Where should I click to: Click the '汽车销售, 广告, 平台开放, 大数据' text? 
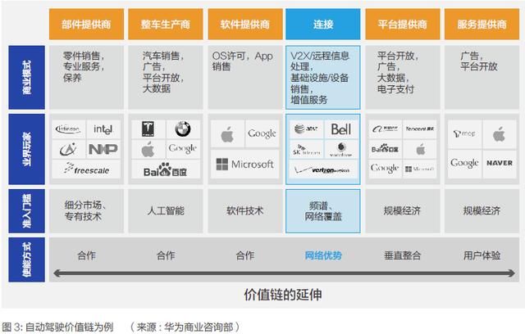pyautogui.click(x=163, y=72)
